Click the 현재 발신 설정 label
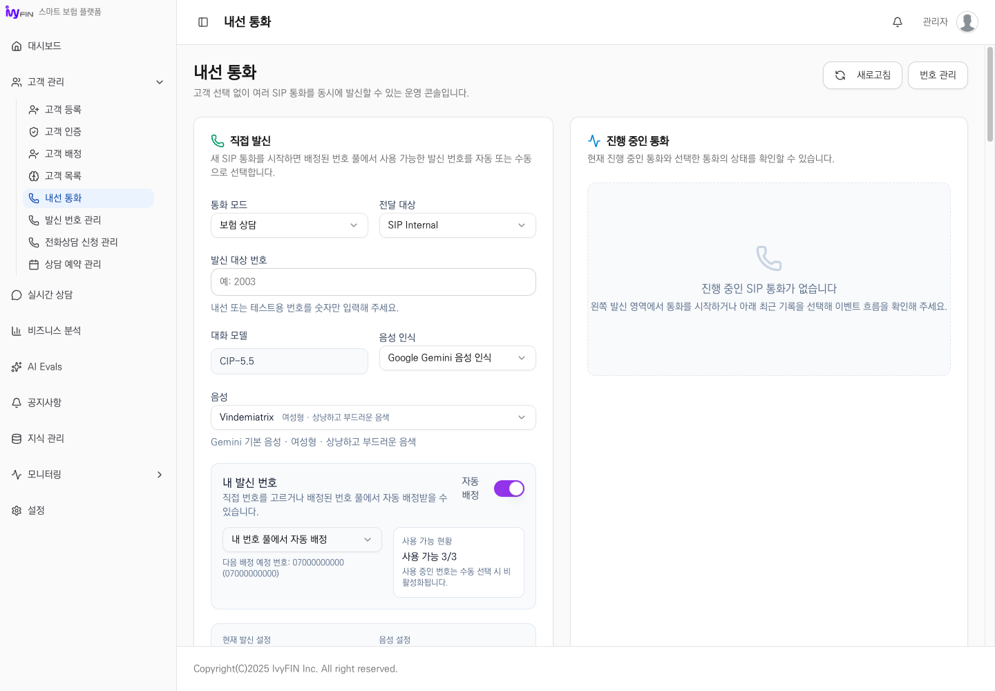This screenshot has height=691, width=995. coord(247,641)
